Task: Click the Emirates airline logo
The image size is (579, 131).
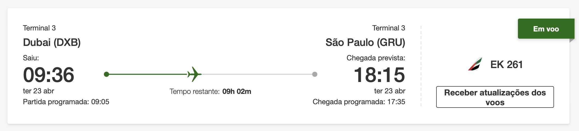Action: point(475,64)
